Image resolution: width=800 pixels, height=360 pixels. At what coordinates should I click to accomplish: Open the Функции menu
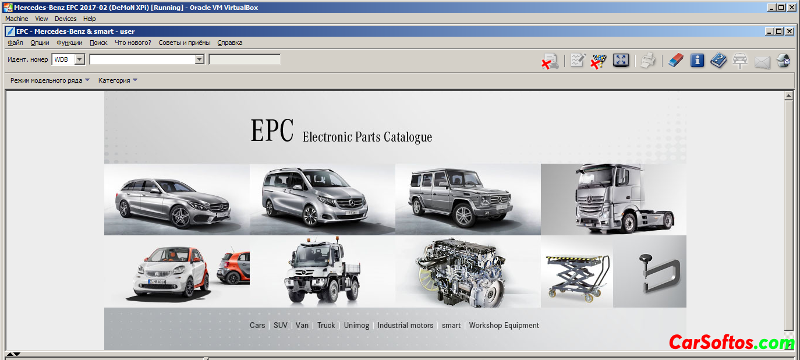(x=69, y=43)
